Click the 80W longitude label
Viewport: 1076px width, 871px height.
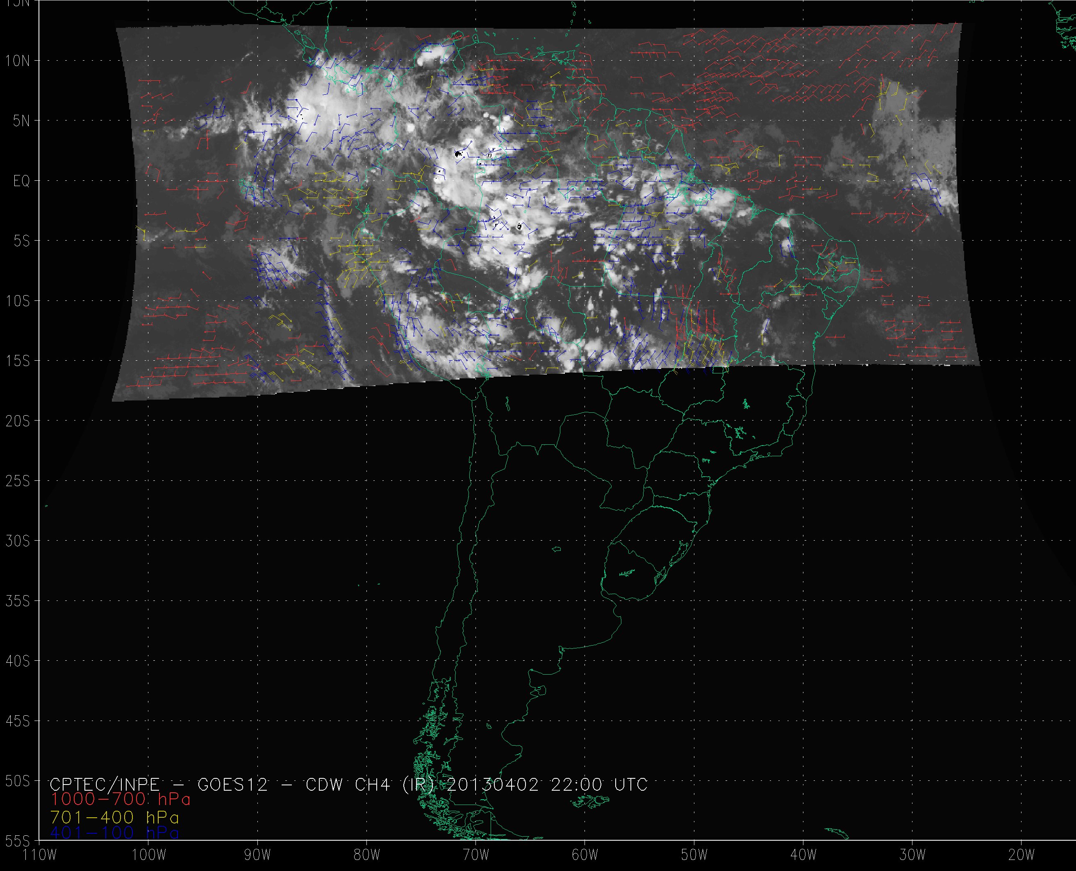pos(367,855)
